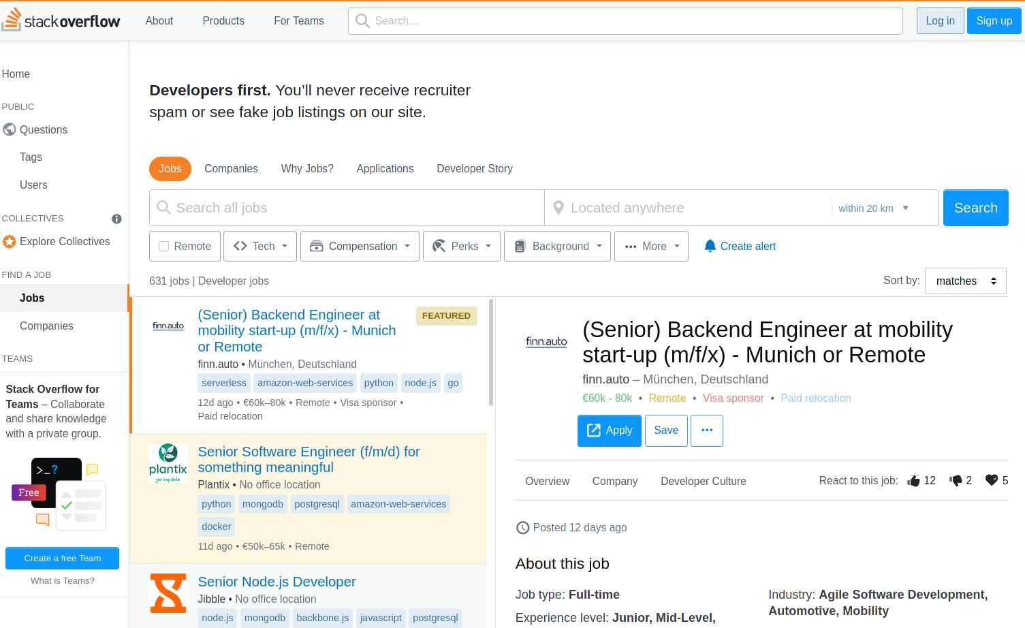Click the globe icon beside Questions
The height and width of the screenshot is (628, 1025).
(10, 129)
